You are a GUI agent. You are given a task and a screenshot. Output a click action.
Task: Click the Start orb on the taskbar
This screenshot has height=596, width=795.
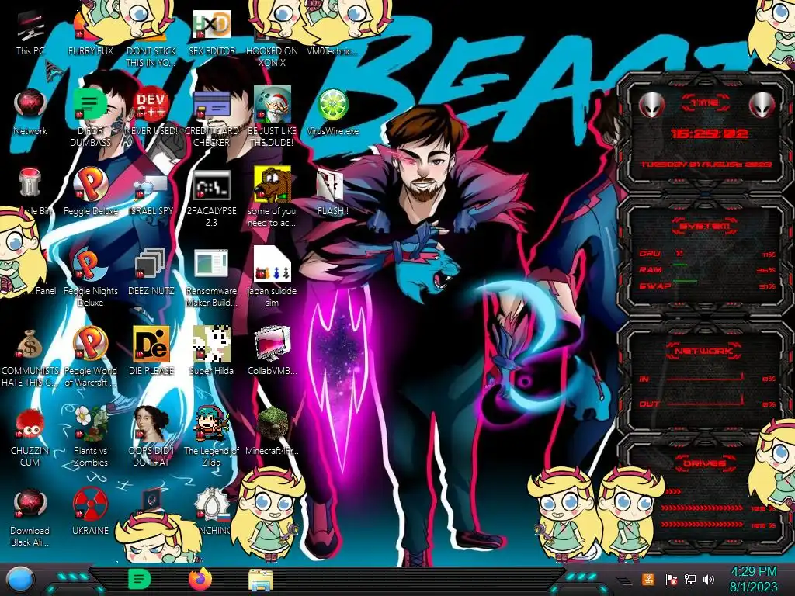[20, 580]
